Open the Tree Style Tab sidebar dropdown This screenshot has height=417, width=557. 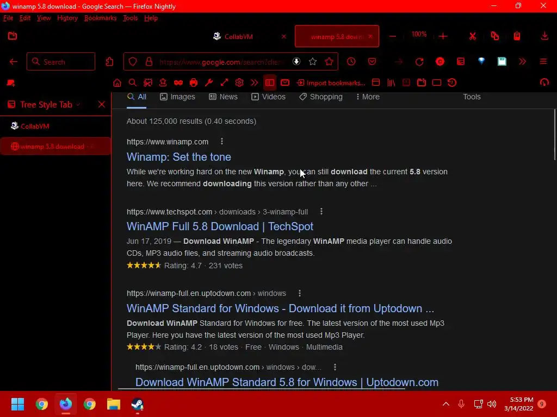pos(78,105)
